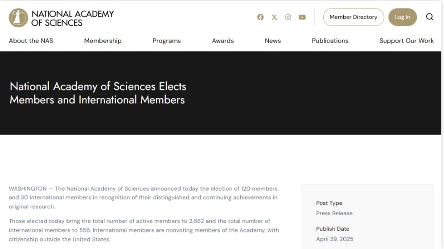Click the NATIONAL ACADEMY OF SCIENCES wordmark
Viewport: 444px width, 249px height.
(x=73, y=18)
